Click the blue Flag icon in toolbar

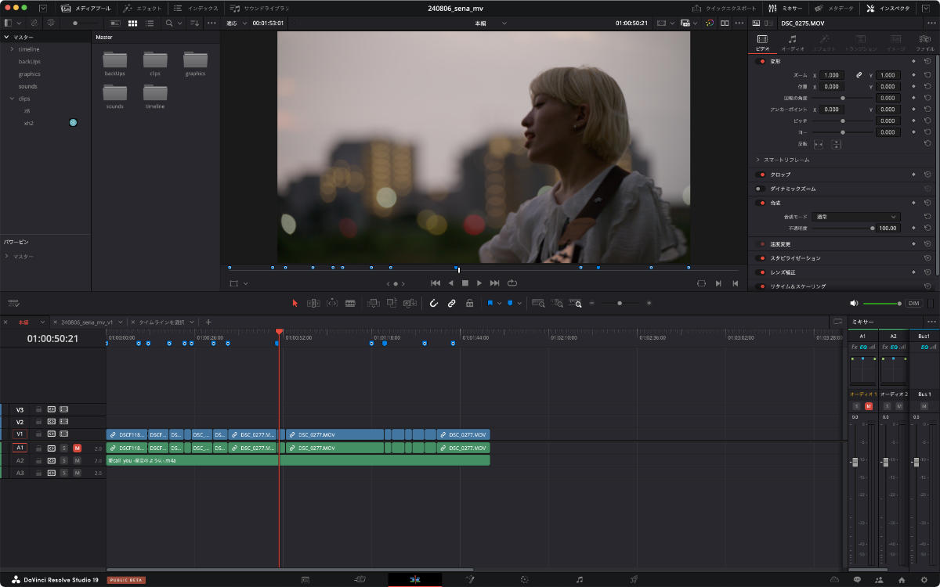point(490,303)
